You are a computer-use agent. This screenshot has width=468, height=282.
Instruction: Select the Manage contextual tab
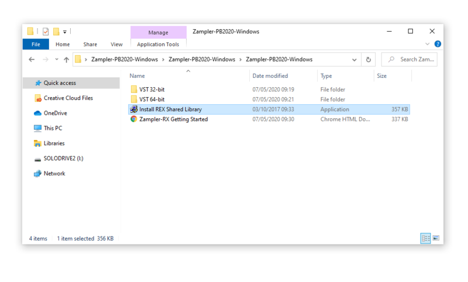[x=158, y=32]
